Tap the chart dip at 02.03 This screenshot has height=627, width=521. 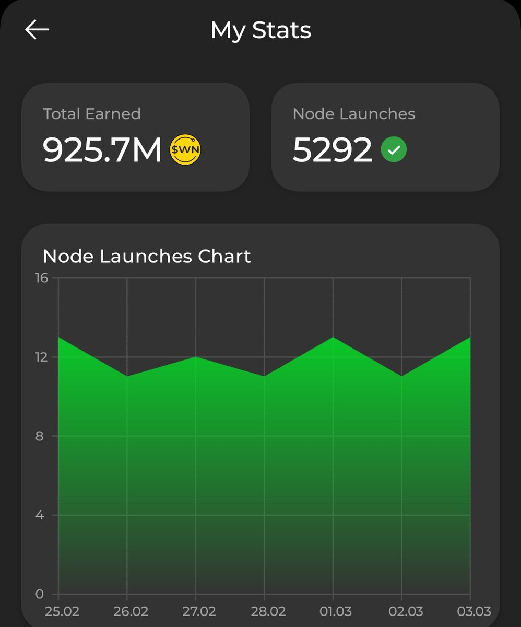tap(402, 376)
